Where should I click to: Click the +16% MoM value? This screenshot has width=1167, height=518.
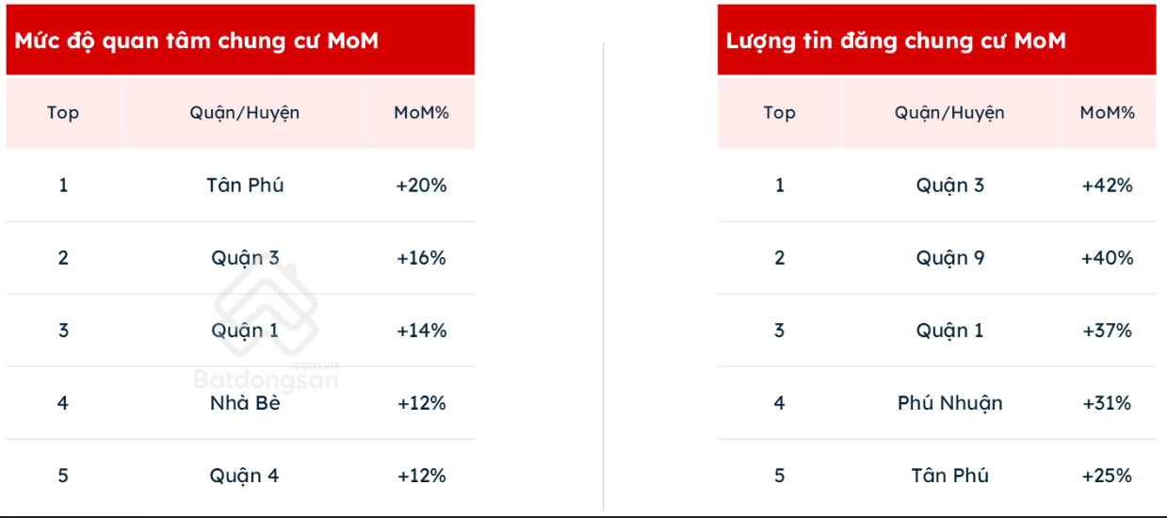click(x=421, y=258)
